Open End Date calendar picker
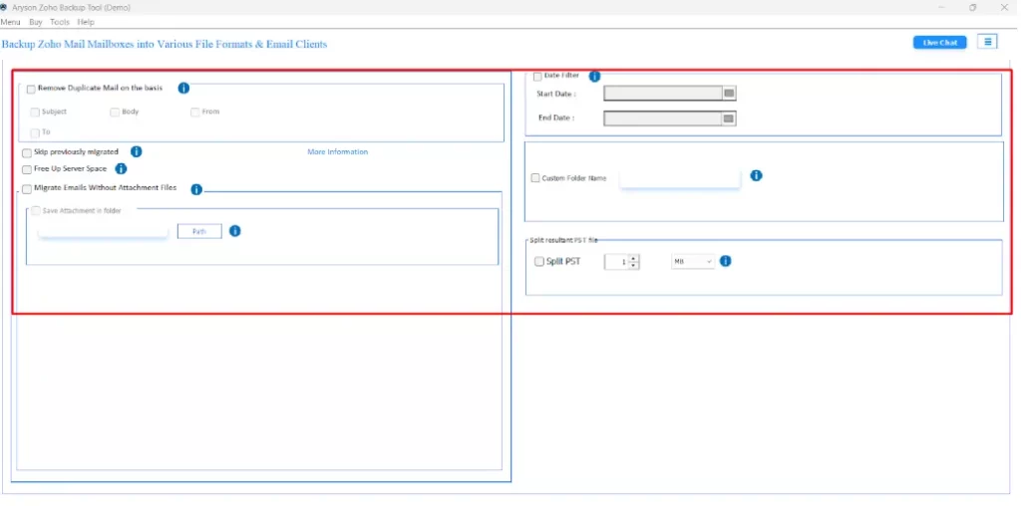 (729, 119)
